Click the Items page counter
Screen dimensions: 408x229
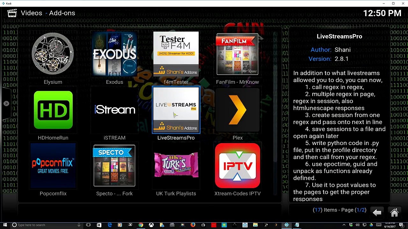(x=339, y=210)
